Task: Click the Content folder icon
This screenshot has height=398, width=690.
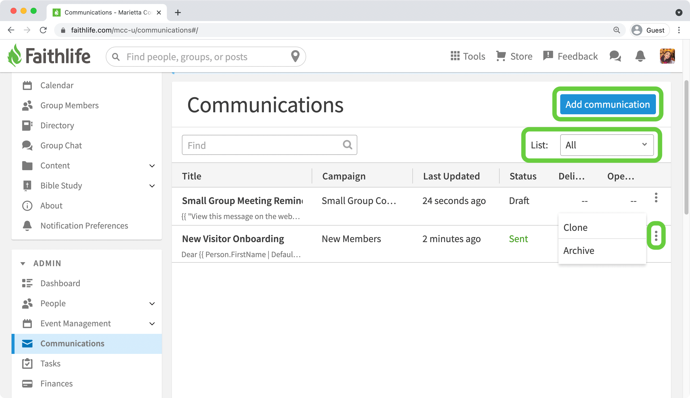Action: [x=27, y=166]
